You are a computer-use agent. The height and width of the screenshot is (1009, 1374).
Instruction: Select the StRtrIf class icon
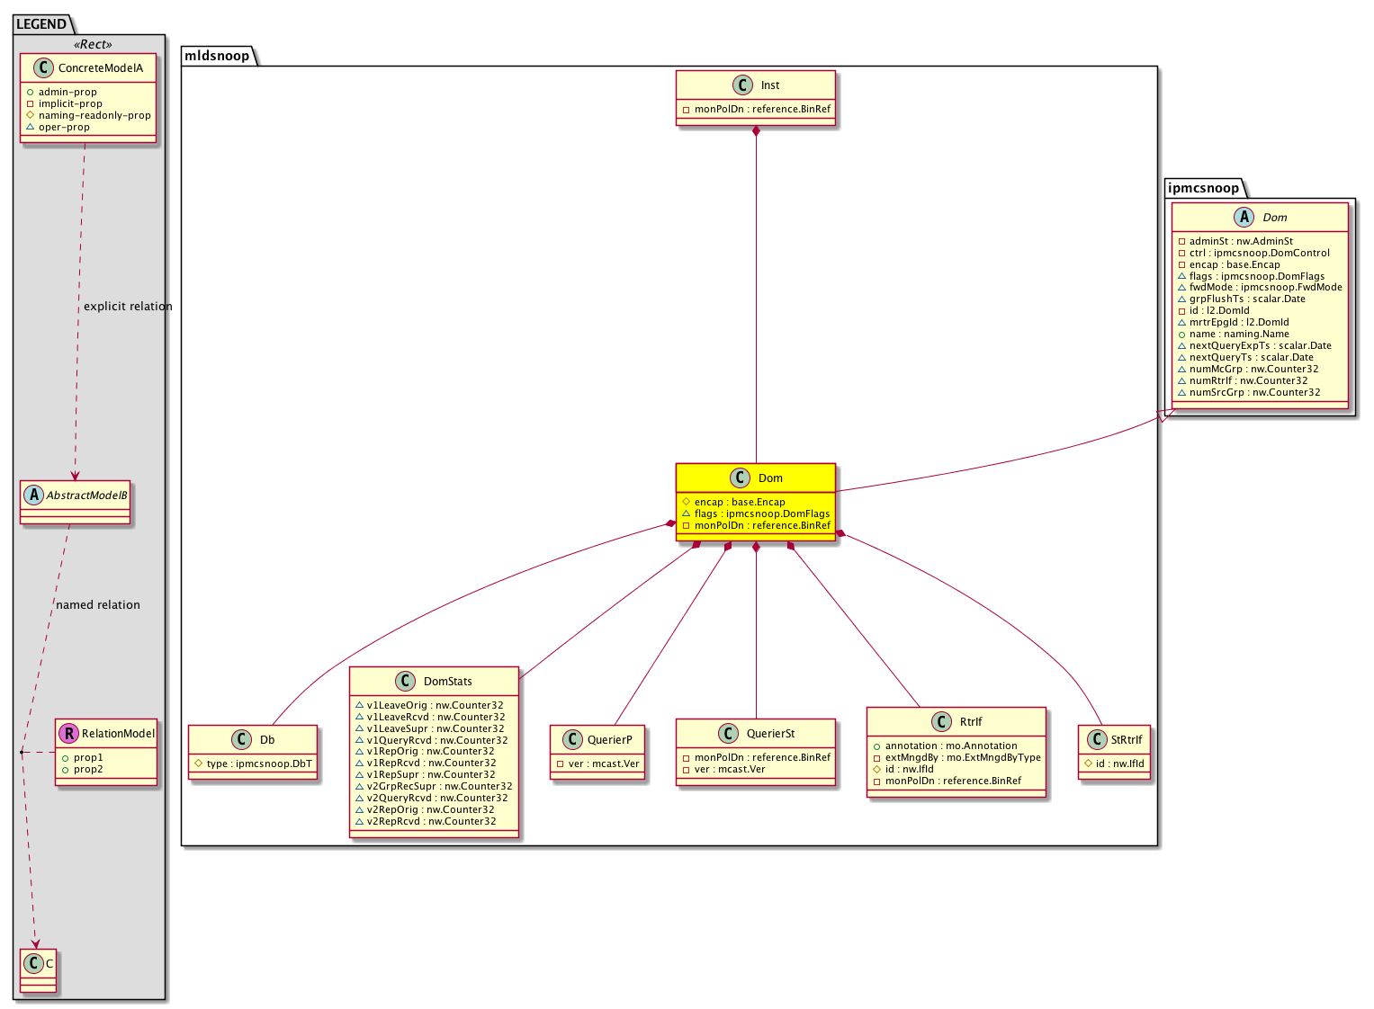(1097, 740)
